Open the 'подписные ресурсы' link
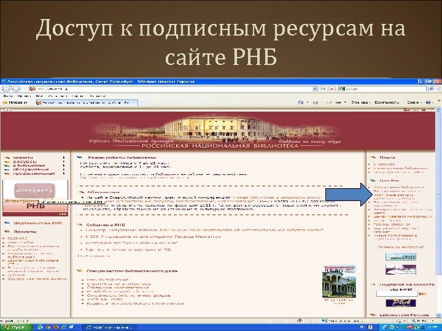 click(394, 195)
